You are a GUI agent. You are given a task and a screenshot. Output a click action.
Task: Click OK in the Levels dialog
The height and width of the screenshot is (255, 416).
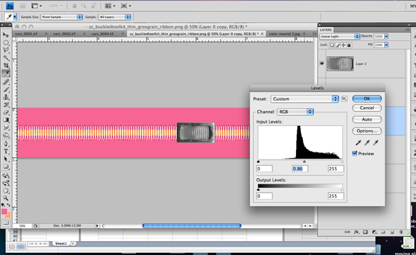click(x=367, y=98)
